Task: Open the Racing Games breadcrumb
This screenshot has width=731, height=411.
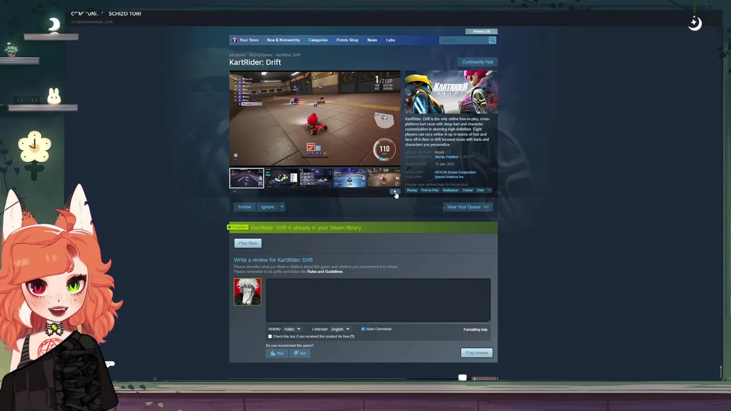Action: point(260,55)
